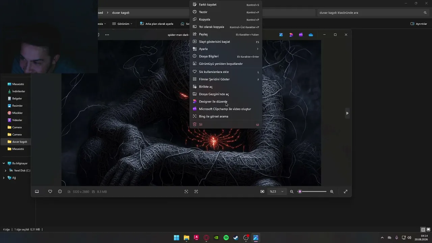Go to next image with right arrow
The width and height of the screenshot is (432, 243).
pyautogui.click(x=347, y=113)
